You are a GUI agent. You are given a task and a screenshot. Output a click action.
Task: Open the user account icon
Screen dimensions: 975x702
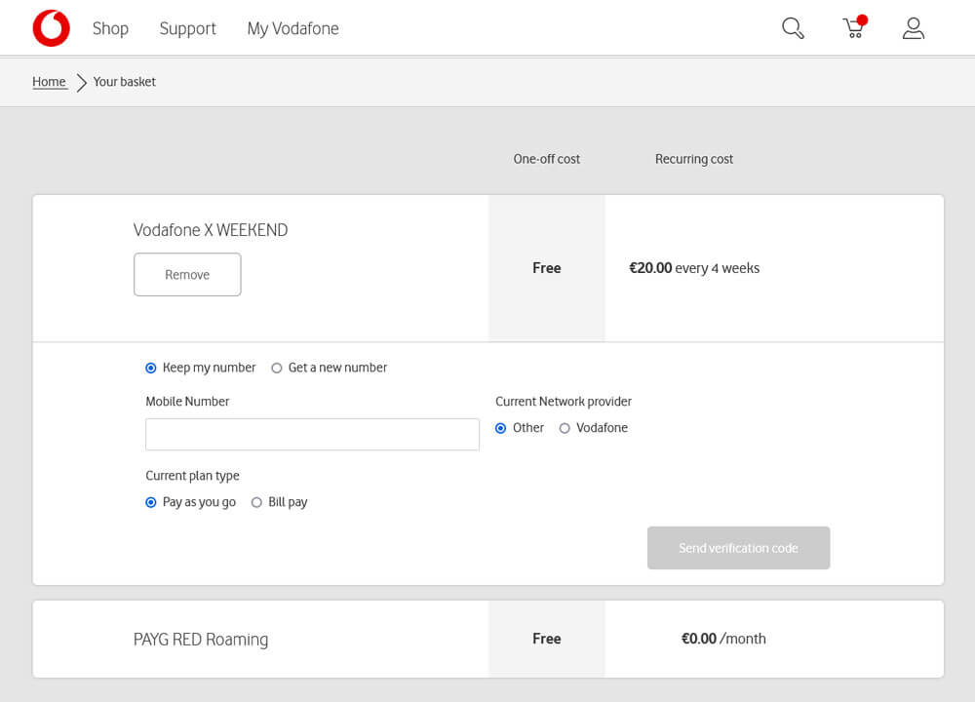(913, 28)
